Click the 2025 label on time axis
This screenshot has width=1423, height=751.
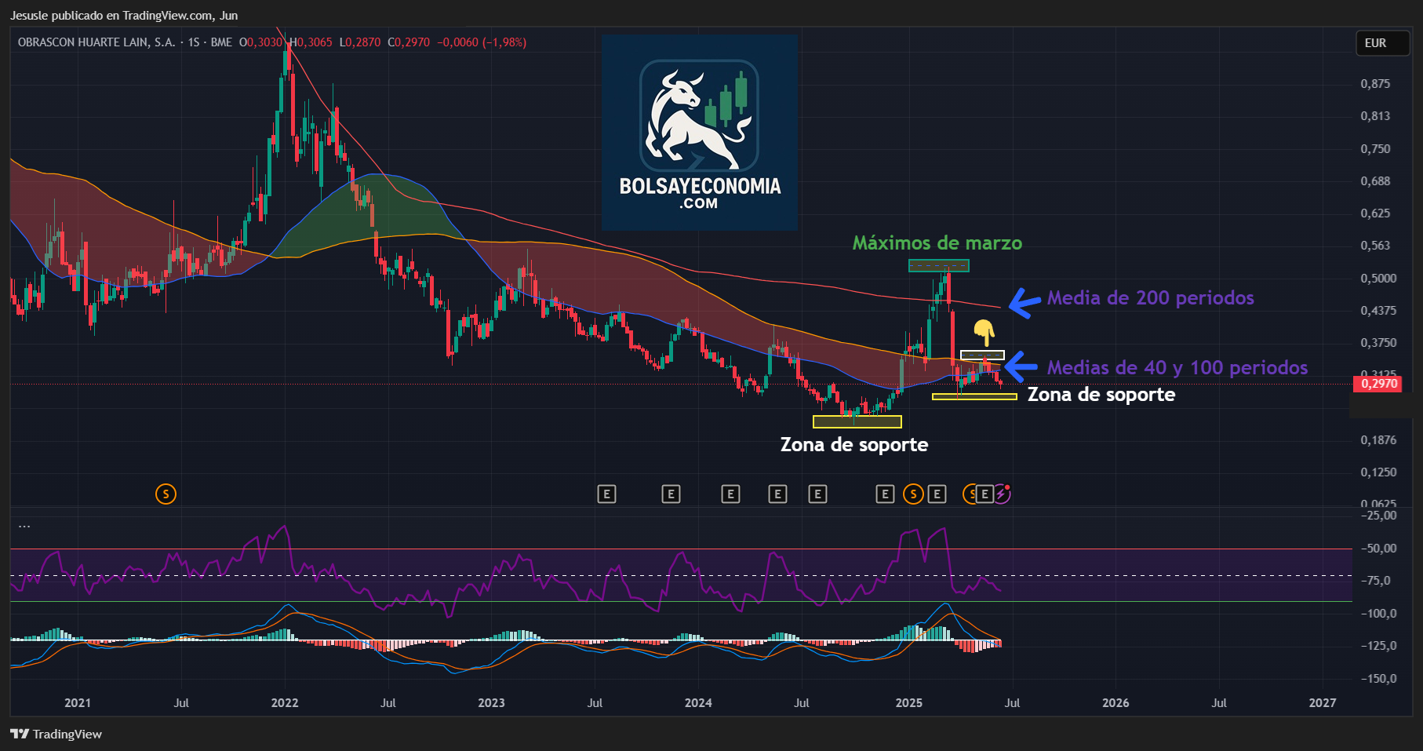pos(909,702)
